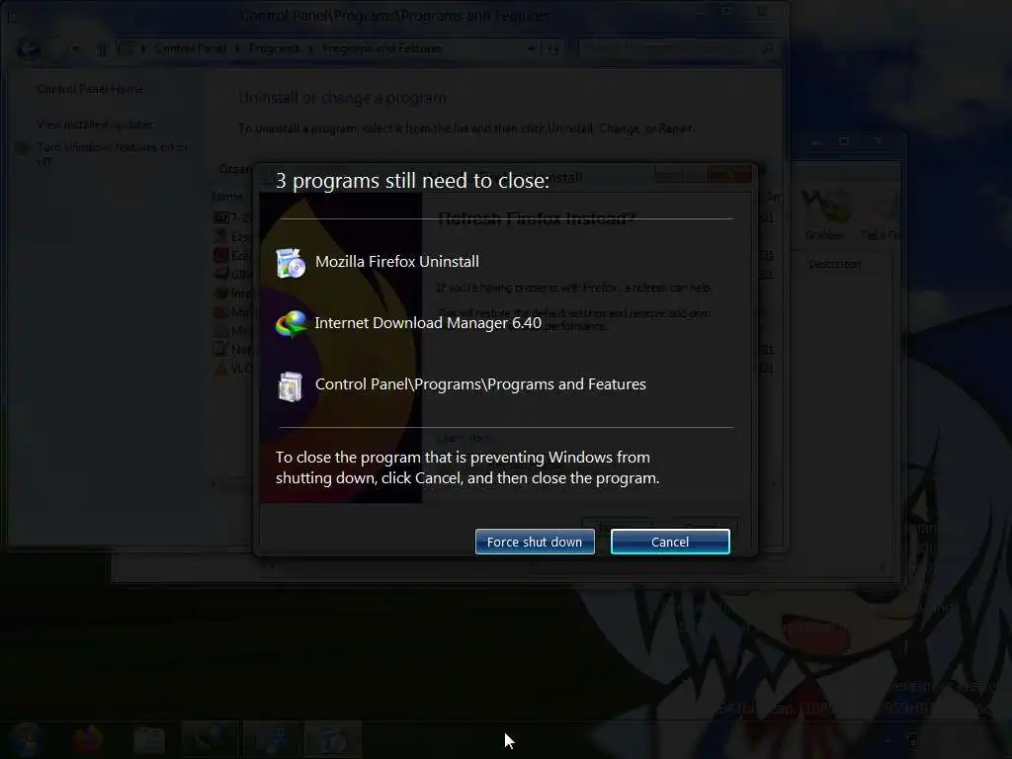Click the Programs and Features control panel icon
This screenshot has width=1012, height=759.
click(x=290, y=386)
